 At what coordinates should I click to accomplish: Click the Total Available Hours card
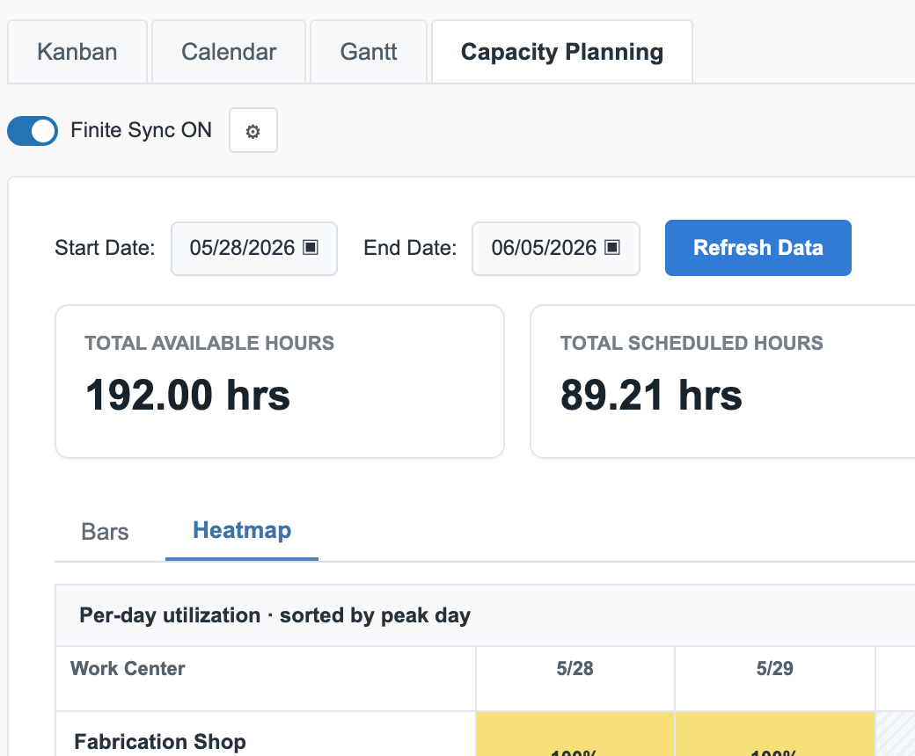click(x=280, y=382)
